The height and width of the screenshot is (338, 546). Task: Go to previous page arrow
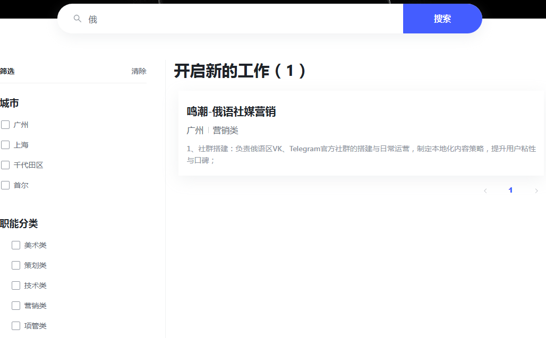pos(485,190)
